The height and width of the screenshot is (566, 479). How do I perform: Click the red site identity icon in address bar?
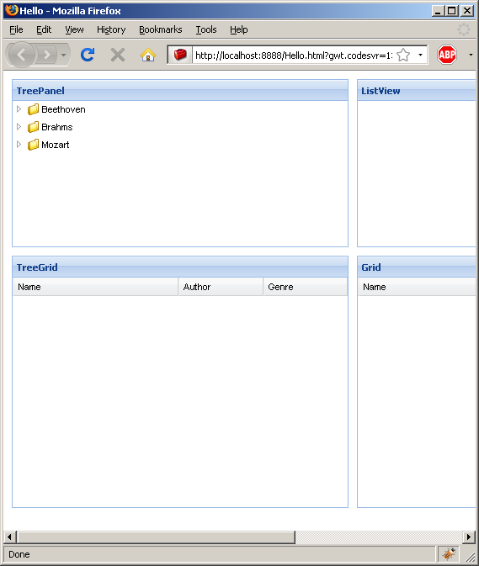click(180, 55)
